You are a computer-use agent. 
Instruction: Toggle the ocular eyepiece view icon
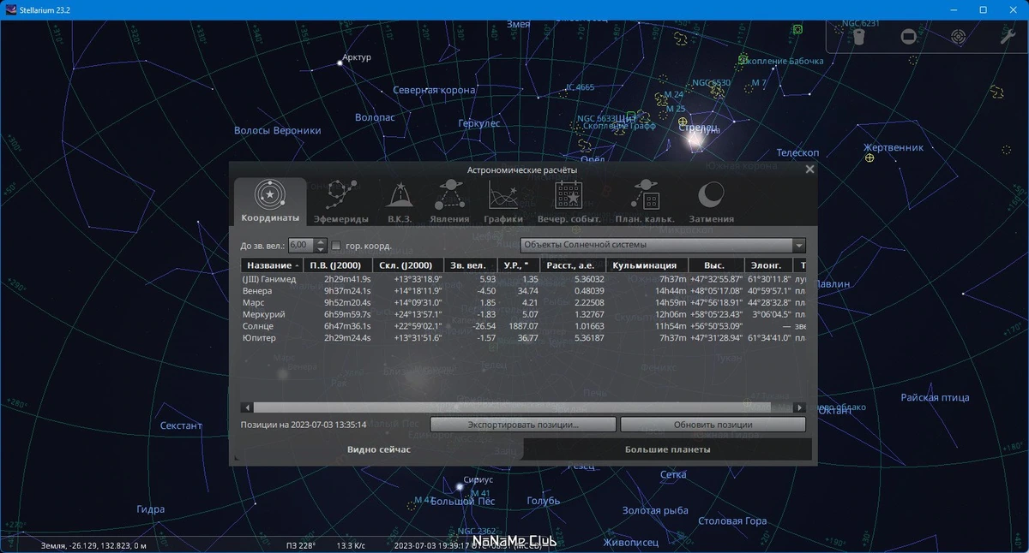coord(859,37)
